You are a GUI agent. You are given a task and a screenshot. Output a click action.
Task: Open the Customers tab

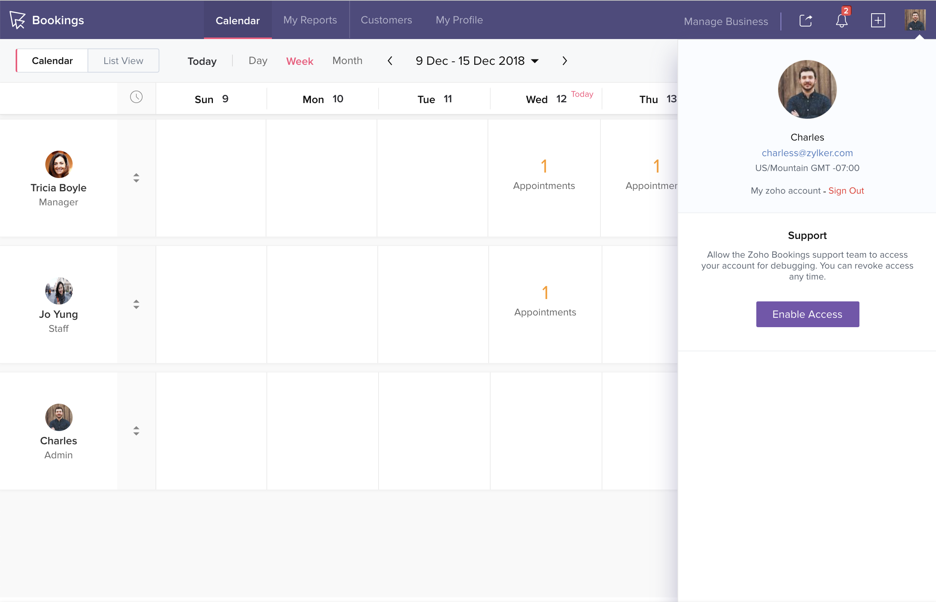386,20
